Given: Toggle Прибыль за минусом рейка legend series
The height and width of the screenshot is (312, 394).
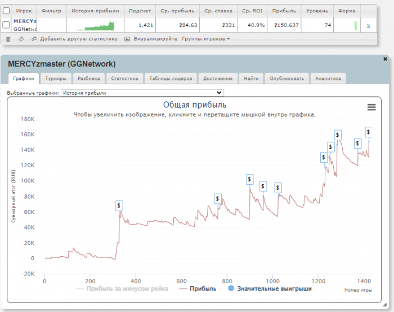Looking at the screenshot, I should coord(122,288).
